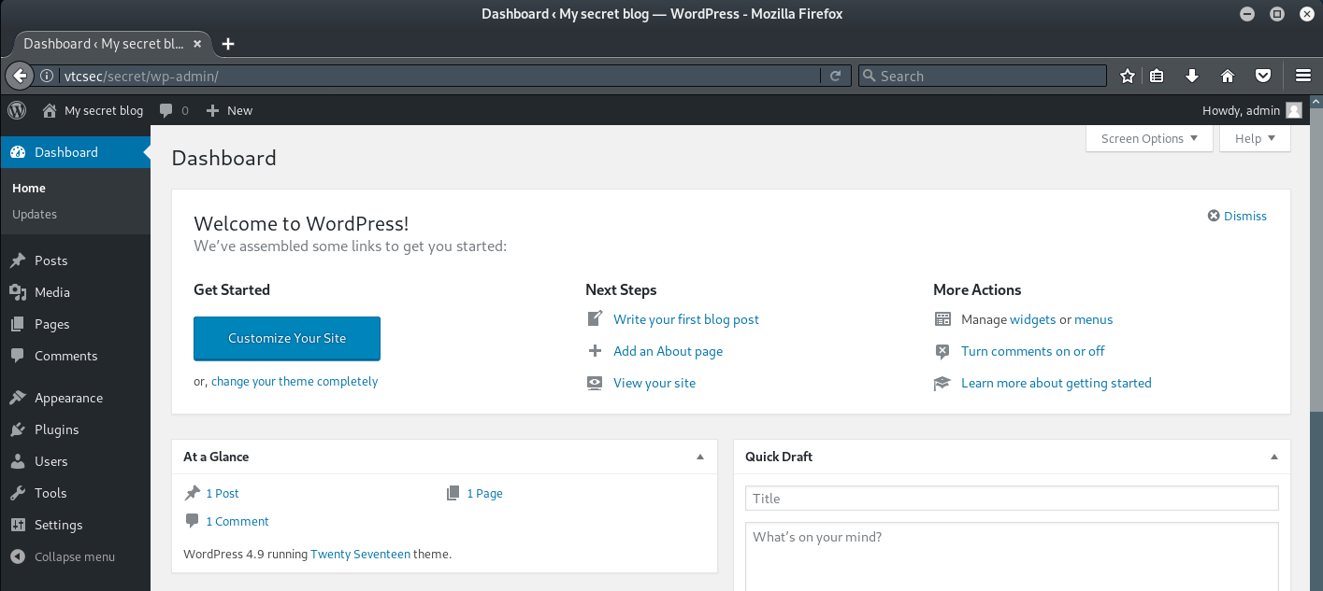Focus the Firefox Search box
Image resolution: width=1323 pixels, height=591 pixels.
(x=982, y=77)
